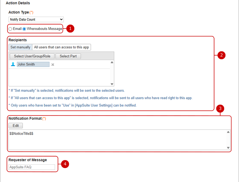Click the user icon beside John Smith

(x=13, y=64)
